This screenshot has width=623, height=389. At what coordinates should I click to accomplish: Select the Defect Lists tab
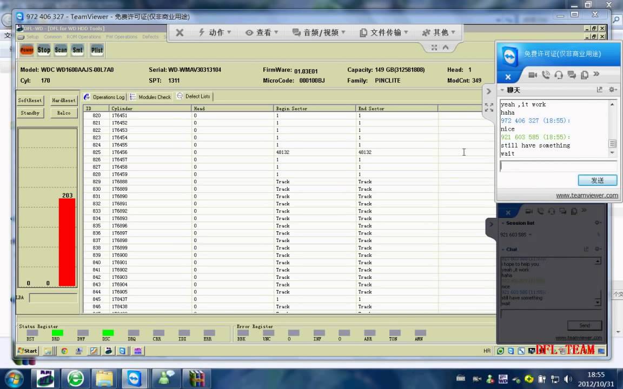tap(194, 96)
